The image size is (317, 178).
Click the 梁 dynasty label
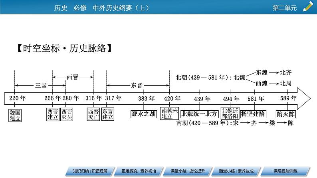272,123
